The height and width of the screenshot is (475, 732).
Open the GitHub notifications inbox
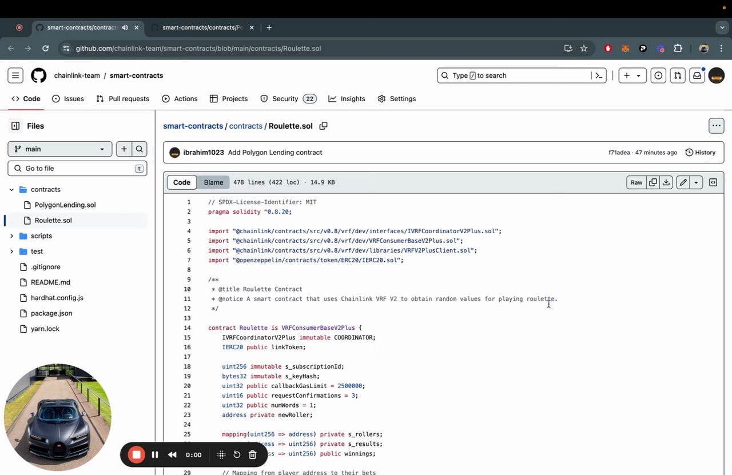click(x=697, y=75)
